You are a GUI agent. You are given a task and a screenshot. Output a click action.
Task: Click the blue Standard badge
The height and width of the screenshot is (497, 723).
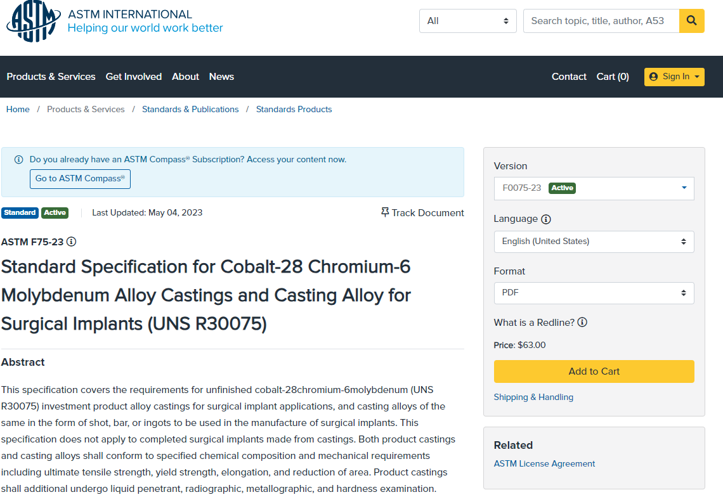[x=20, y=212]
